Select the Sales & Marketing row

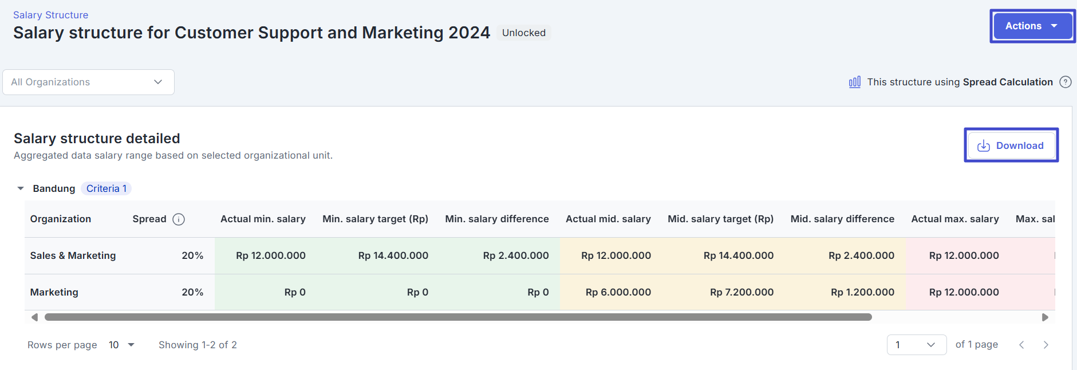pos(73,255)
